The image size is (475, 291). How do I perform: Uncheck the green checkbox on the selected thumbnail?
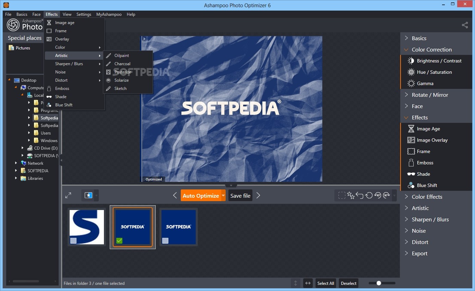[119, 241]
